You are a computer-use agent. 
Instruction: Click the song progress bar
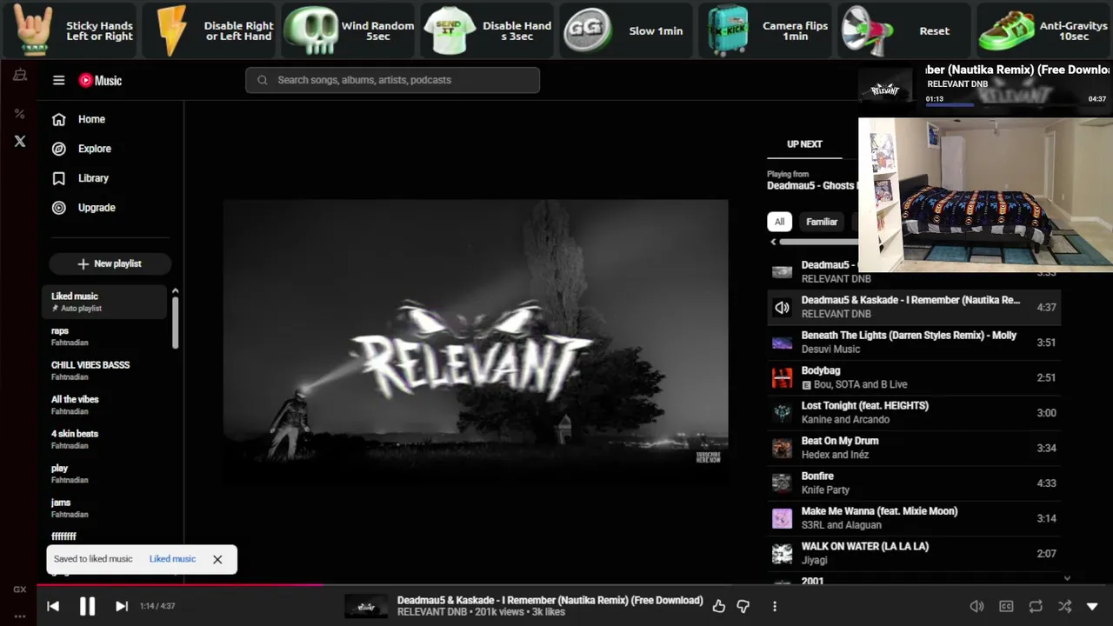574,585
